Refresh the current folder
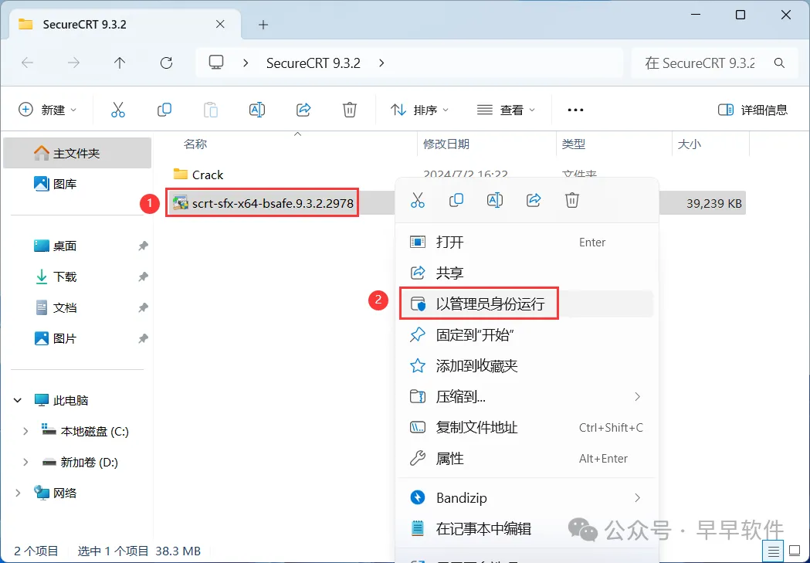 166,63
